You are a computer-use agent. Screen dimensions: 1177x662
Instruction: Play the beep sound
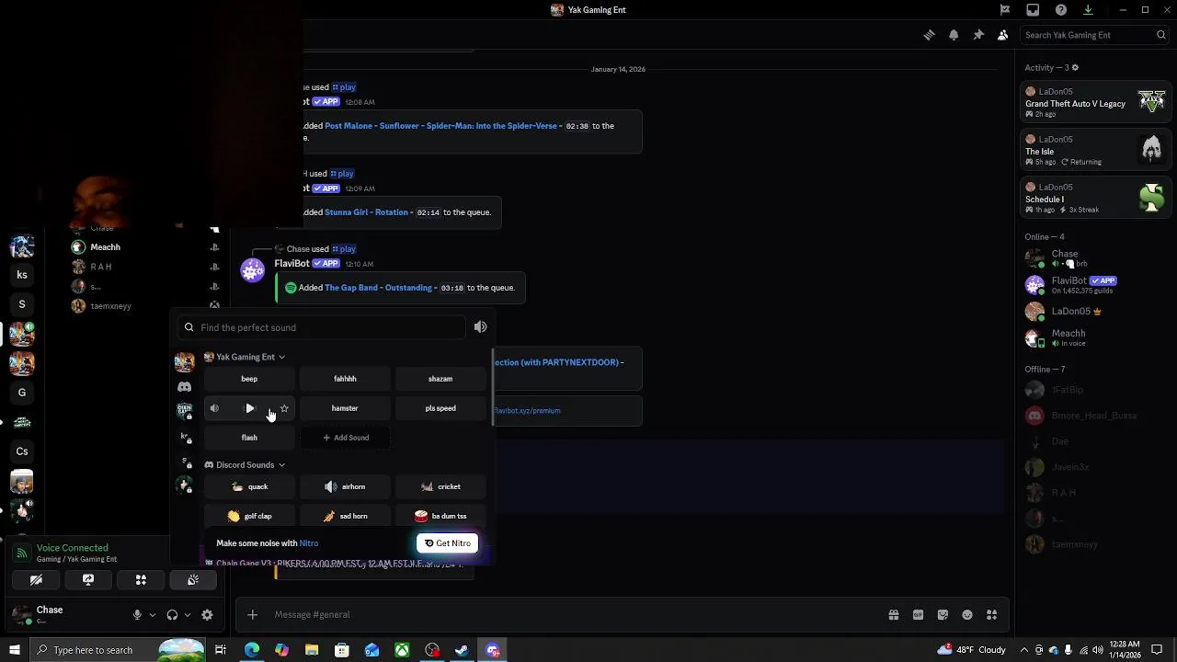tap(249, 379)
